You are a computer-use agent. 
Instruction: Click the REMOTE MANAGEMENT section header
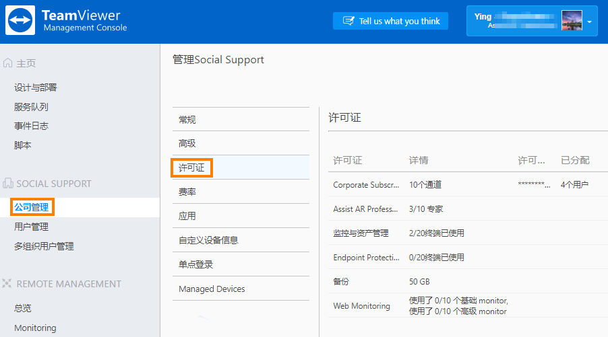(69, 284)
